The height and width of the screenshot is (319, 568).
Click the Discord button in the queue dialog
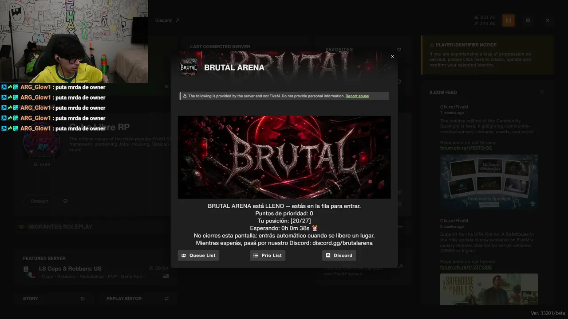(339, 256)
